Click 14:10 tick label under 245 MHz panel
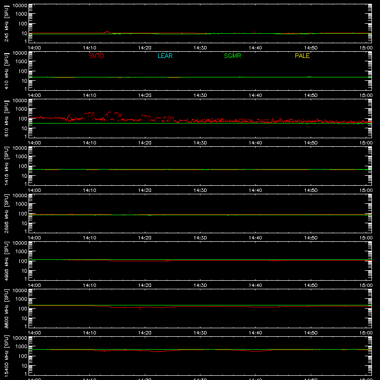This screenshot has width=380, height=380. coord(89,48)
